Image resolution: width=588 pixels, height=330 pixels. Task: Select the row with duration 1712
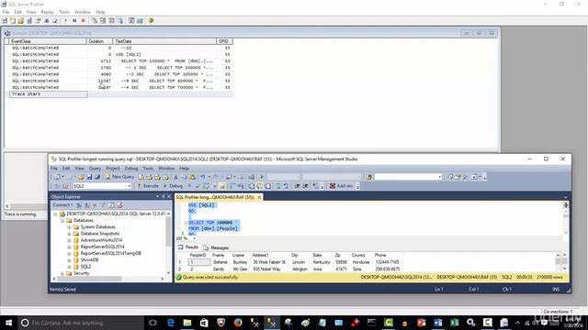point(120,61)
